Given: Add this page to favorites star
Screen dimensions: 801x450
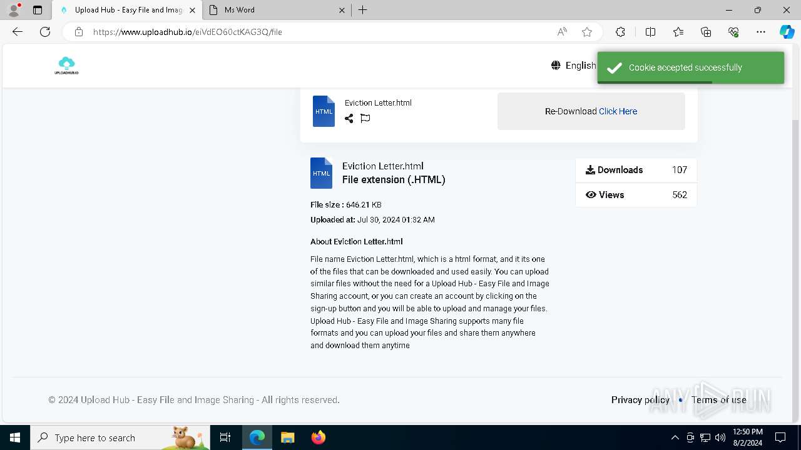Looking at the screenshot, I should [x=587, y=32].
